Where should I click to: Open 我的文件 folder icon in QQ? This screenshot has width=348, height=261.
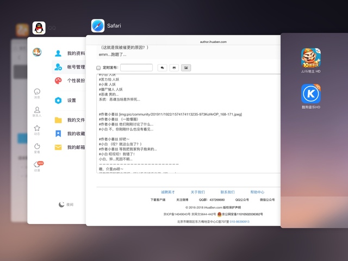click(x=58, y=120)
